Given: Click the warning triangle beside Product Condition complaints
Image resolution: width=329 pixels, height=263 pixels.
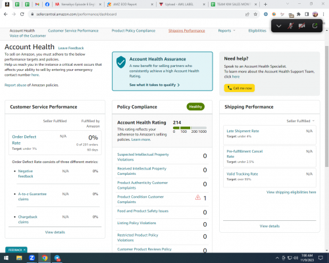Looking at the screenshot, I should tap(198, 197).
